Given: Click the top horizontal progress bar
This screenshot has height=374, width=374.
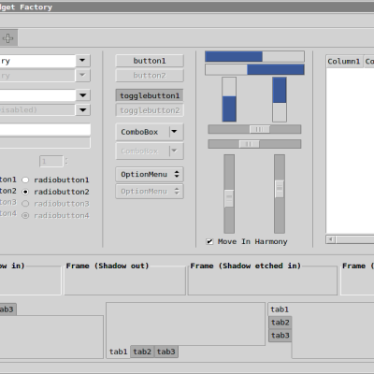Looking at the screenshot, I should pyautogui.click(x=254, y=57).
